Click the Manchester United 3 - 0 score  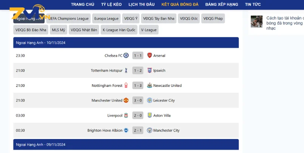[138, 100]
